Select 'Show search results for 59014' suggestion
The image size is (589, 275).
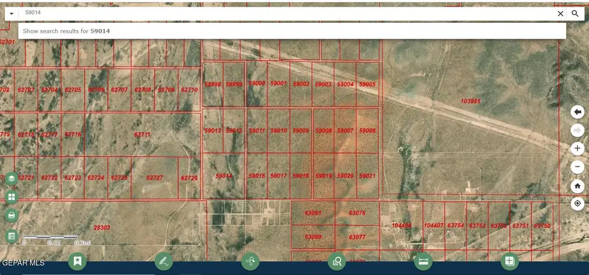(x=66, y=31)
